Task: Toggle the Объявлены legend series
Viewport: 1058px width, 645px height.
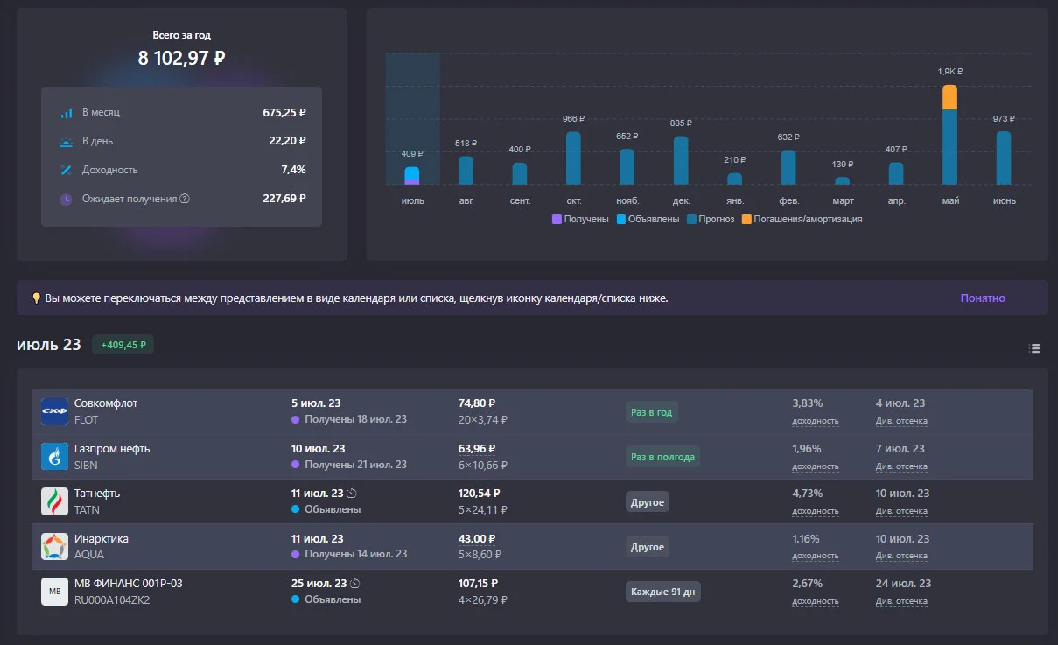Action: tap(648, 219)
